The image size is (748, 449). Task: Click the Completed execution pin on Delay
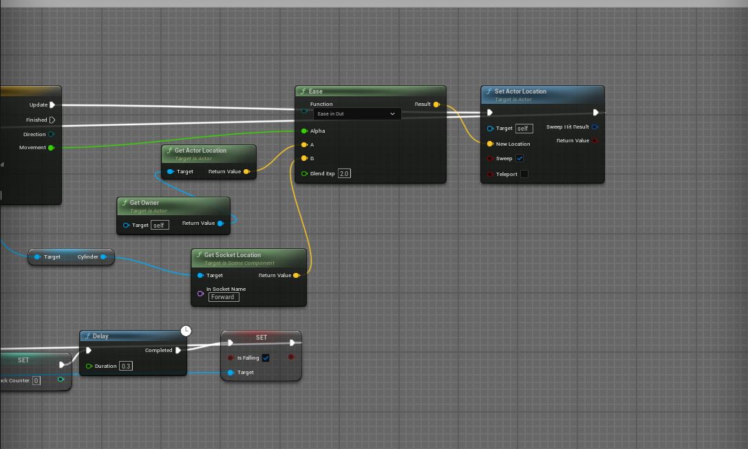click(x=178, y=351)
